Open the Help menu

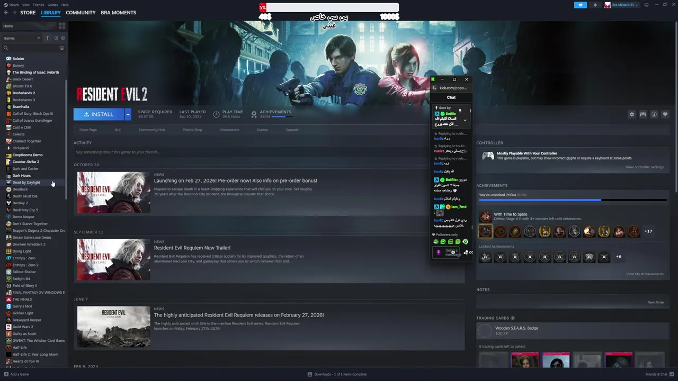click(x=65, y=5)
